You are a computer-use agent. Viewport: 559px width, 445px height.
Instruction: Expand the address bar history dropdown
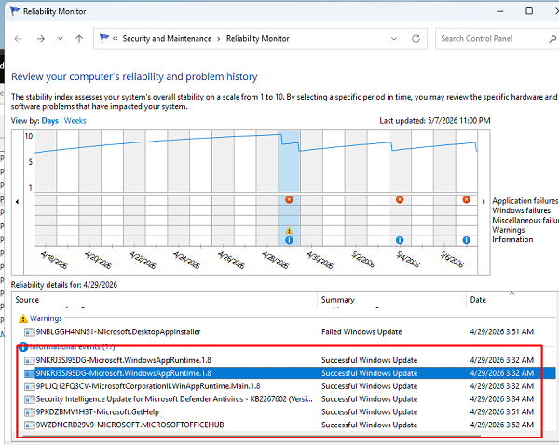394,39
